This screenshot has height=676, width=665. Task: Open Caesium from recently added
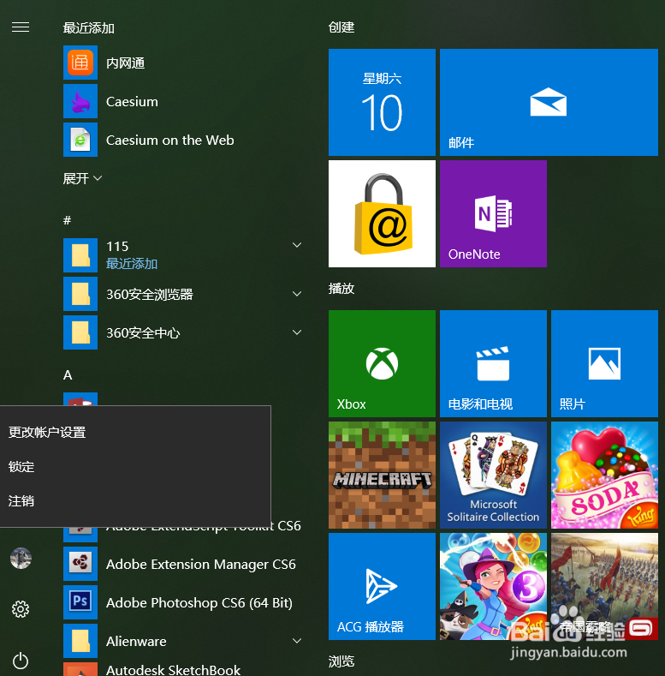click(x=183, y=101)
